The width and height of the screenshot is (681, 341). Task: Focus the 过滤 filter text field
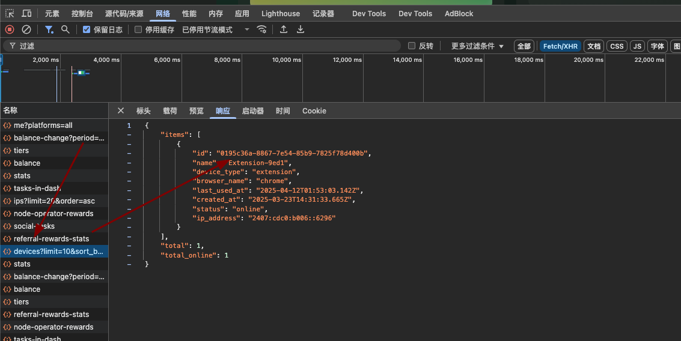pos(202,46)
